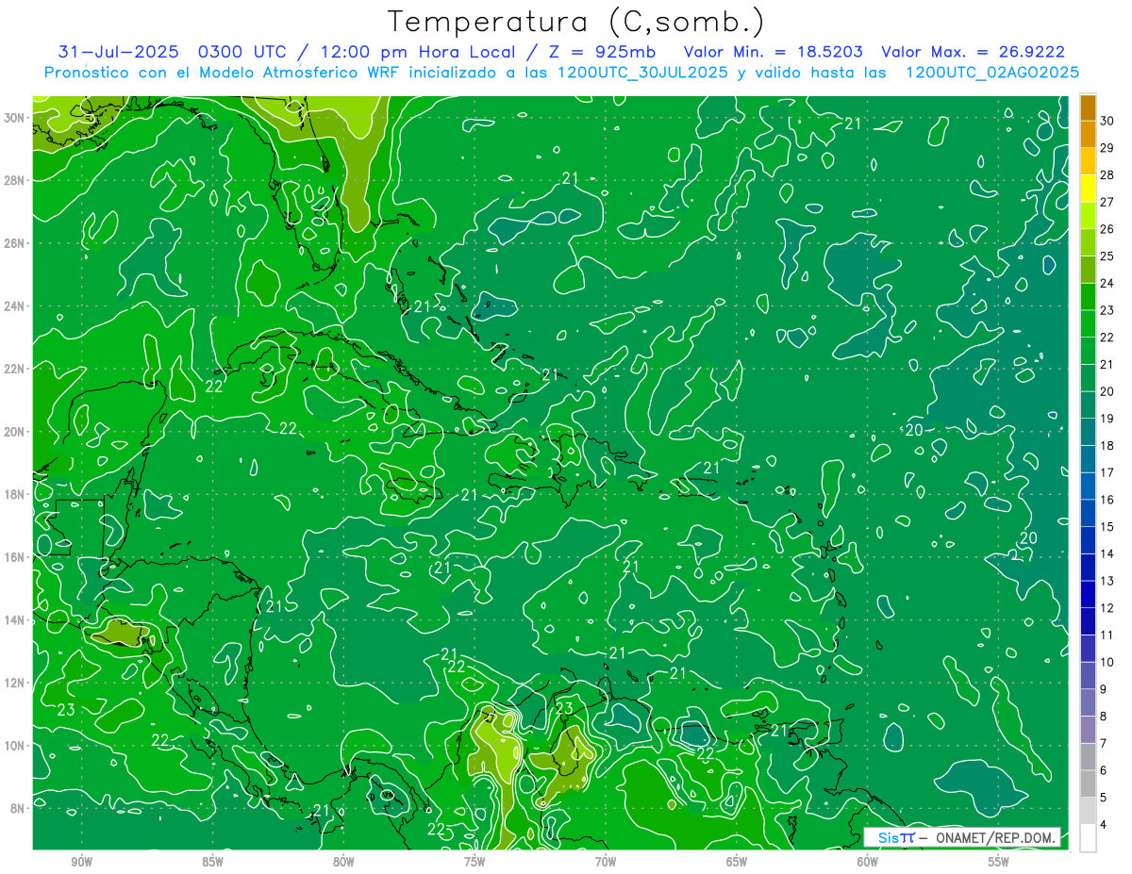The width and height of the screenshot is (1132, 874).
Task: Click the color scale label 4
Action: click(x=1105, y=825)
